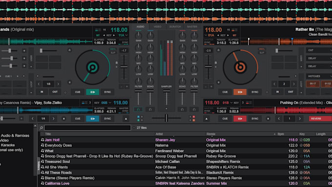This screenshot has height=187, width=332.
Task: Click SYNC on the green deck
Action: pos(107,92)
